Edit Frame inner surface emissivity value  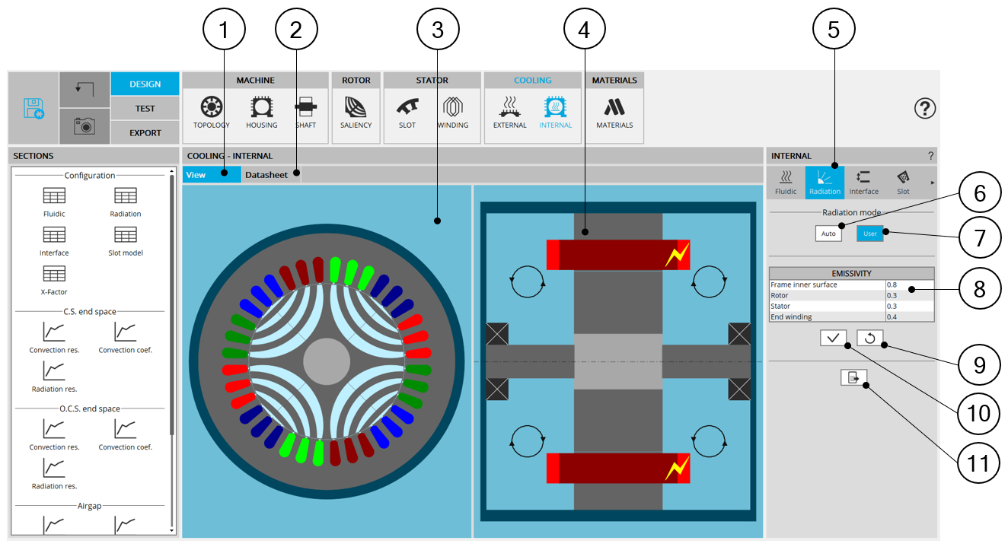(x=909, y=285)
